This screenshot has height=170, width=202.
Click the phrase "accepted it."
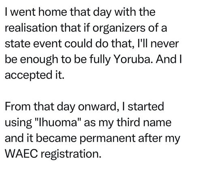[34, 76]
